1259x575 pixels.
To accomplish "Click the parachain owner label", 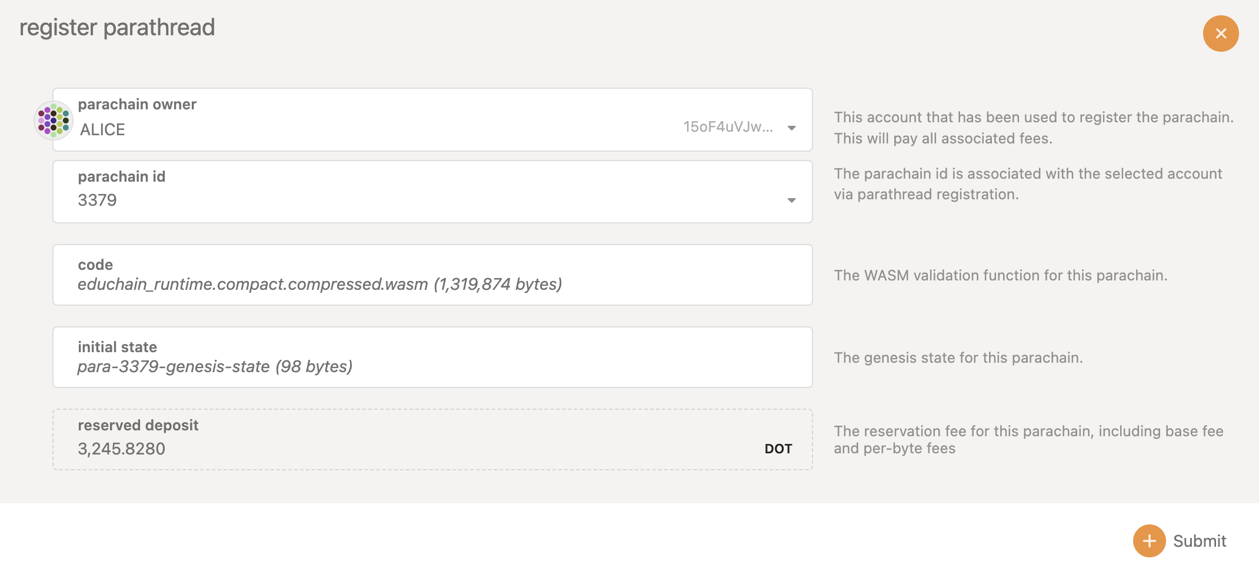I will 137,104.
